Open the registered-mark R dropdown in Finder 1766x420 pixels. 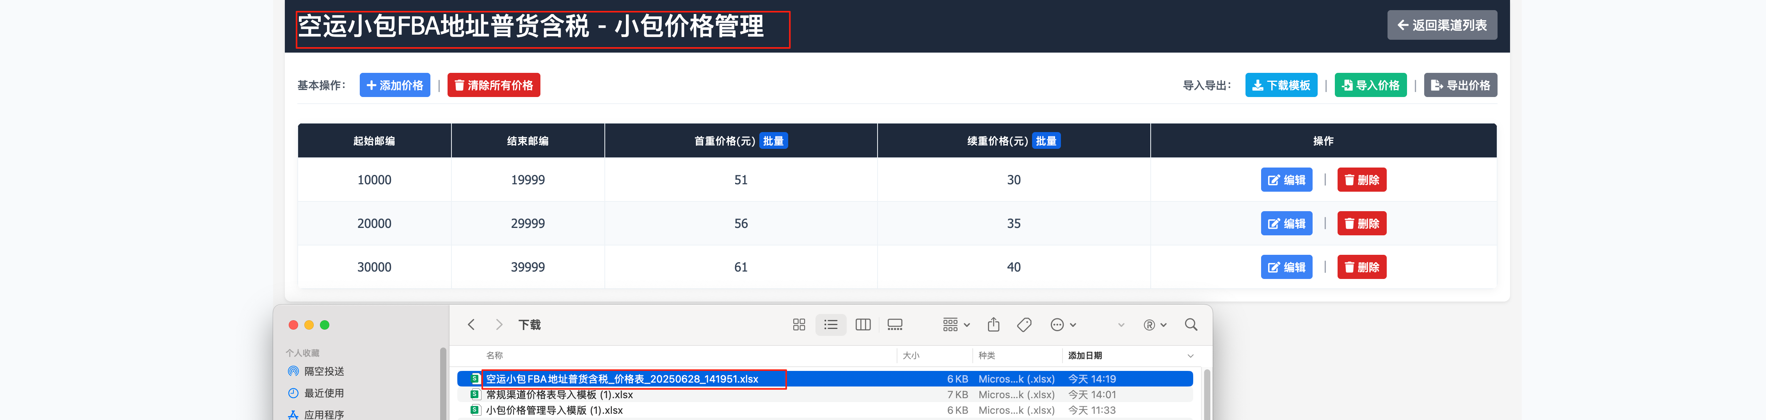pyautogui.click(x=1155, y=325)
